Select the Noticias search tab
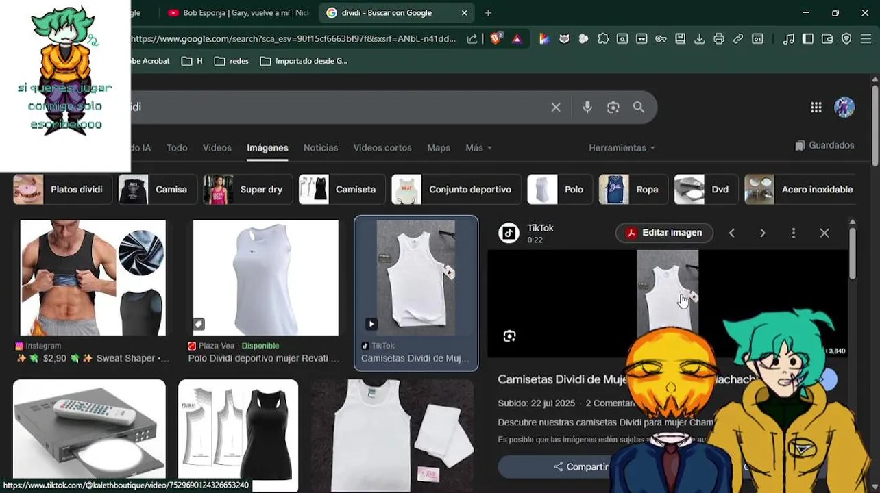Screen dimensions: 880x493 point(321,148)
